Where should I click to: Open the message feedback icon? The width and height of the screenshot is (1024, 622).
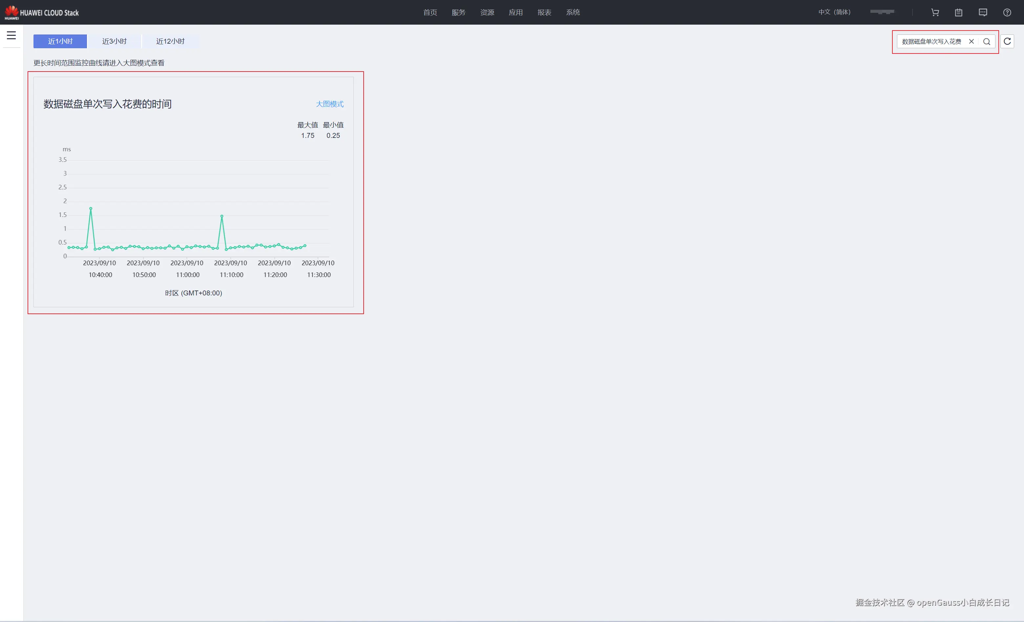[983, 12]
